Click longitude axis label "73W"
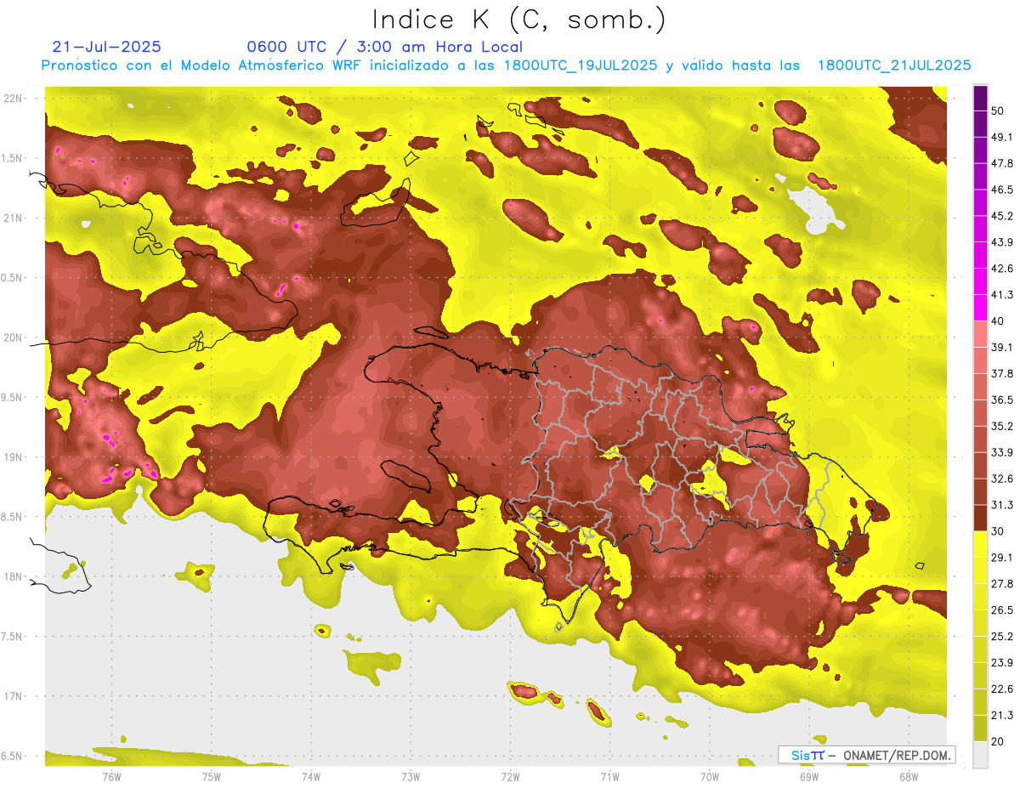 pos(411,777)
